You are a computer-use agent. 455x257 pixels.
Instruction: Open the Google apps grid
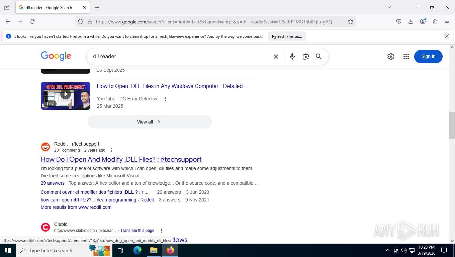[406, 57]
